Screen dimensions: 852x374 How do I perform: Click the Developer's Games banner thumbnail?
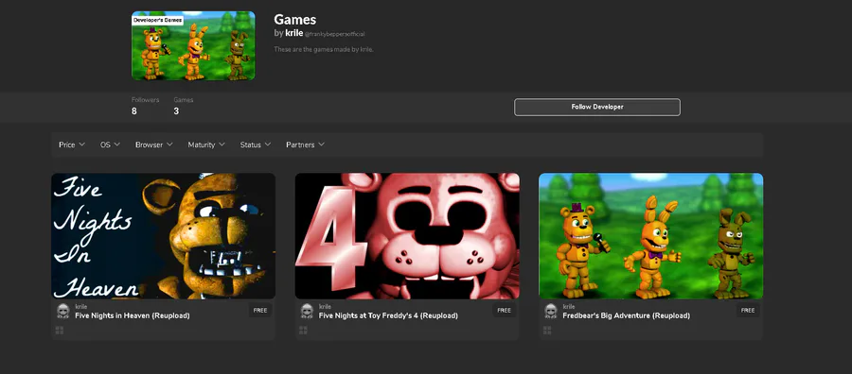[x=193, y=45]
